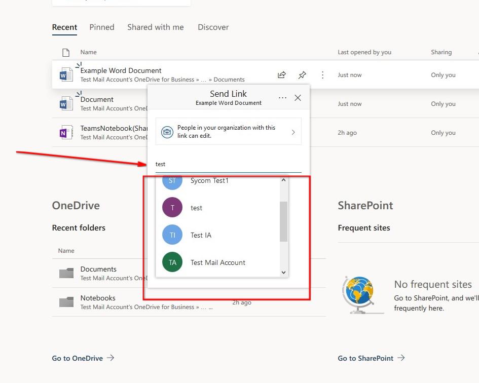Click the location path under Example Word Document
The width and height of the screenshot is (479, 383).
[163, 80]
